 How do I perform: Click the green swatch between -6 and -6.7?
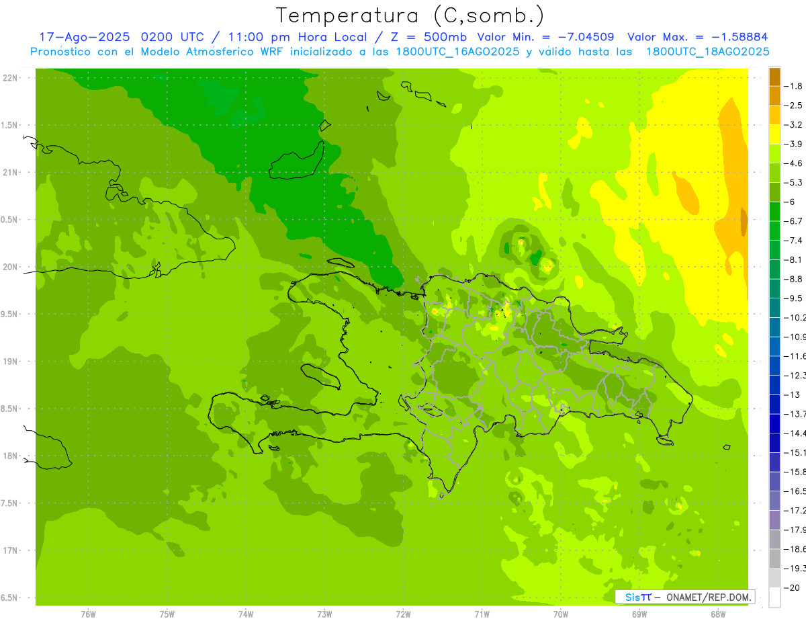point(774,211)
